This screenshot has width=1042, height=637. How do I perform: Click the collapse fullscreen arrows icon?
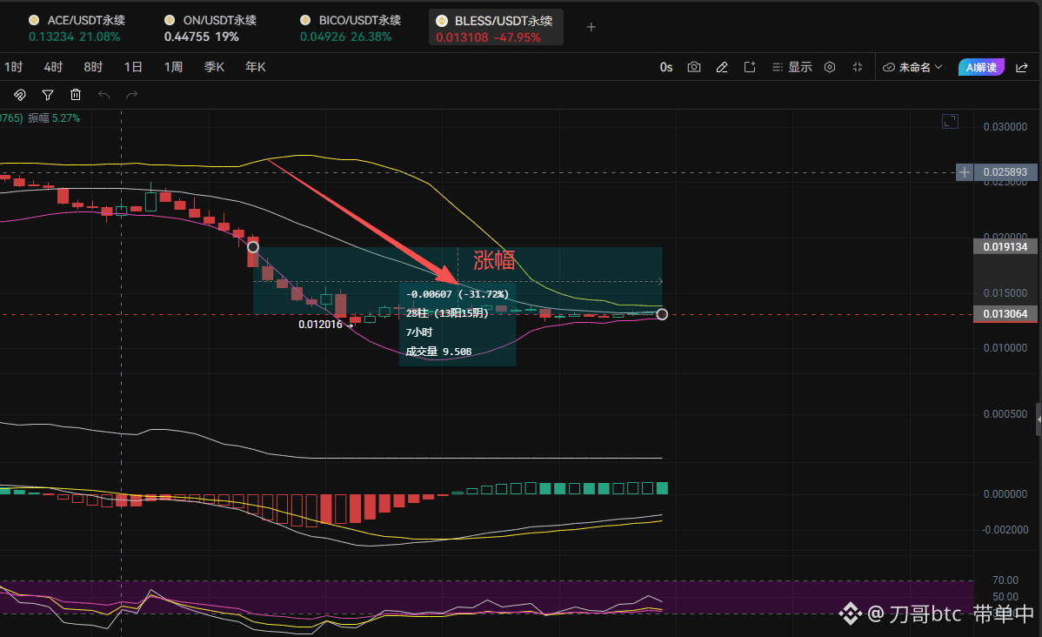pos(858,67)
